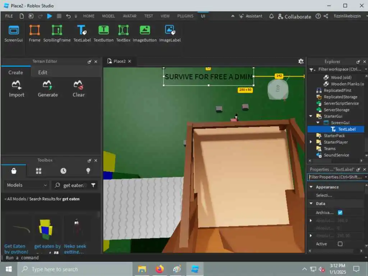Open the Assistant panel
The width and height of the screenshot is (368, 276).
coord(250,16)
